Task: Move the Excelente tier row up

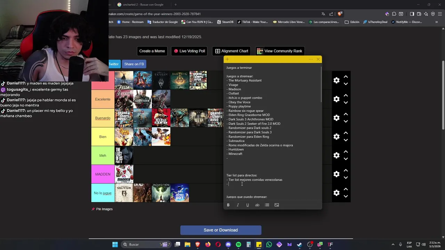Action: point(346,95)
